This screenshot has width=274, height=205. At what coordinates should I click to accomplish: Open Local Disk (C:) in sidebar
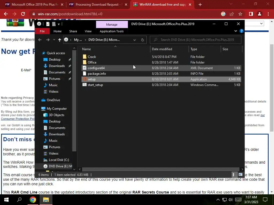(x=59, y=160)
